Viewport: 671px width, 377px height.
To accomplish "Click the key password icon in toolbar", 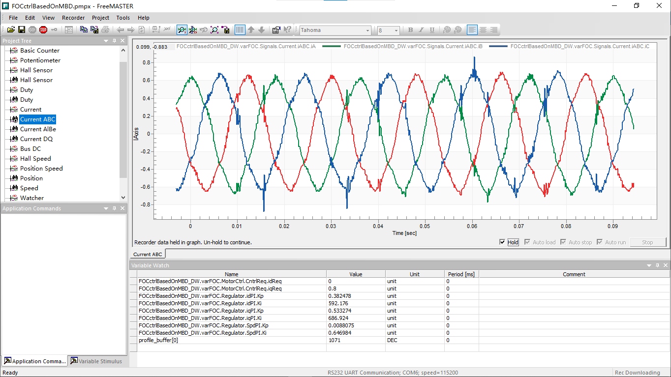I will [x=54, y=30].
